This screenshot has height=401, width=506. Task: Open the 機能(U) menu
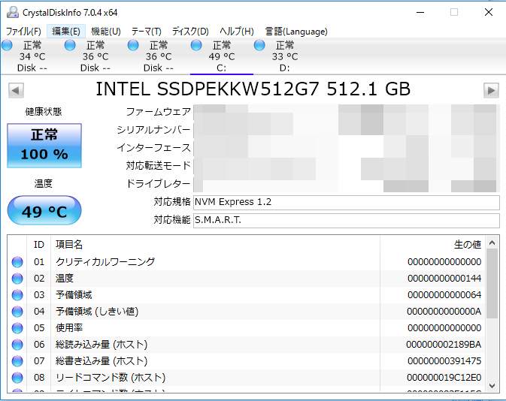(x=106, y=32)
